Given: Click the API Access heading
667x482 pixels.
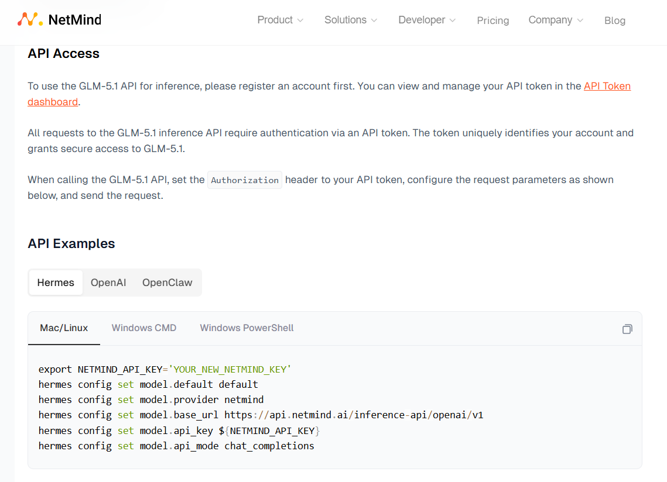Looking at the screenshot, I should (x=63, y=54).
